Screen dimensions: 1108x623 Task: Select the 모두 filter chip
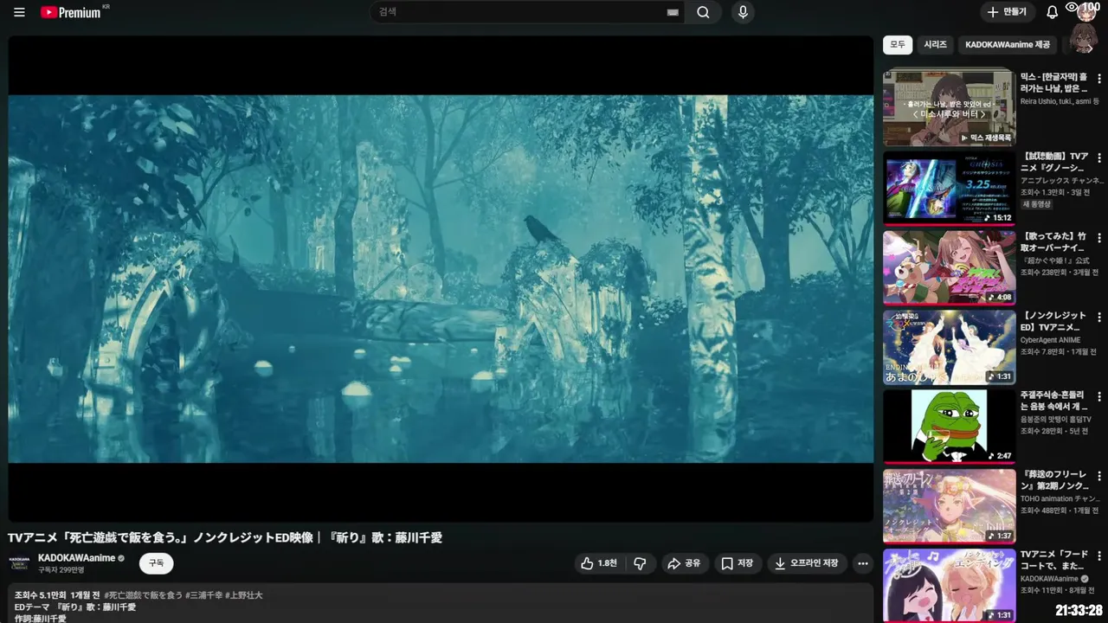(898, 44)
